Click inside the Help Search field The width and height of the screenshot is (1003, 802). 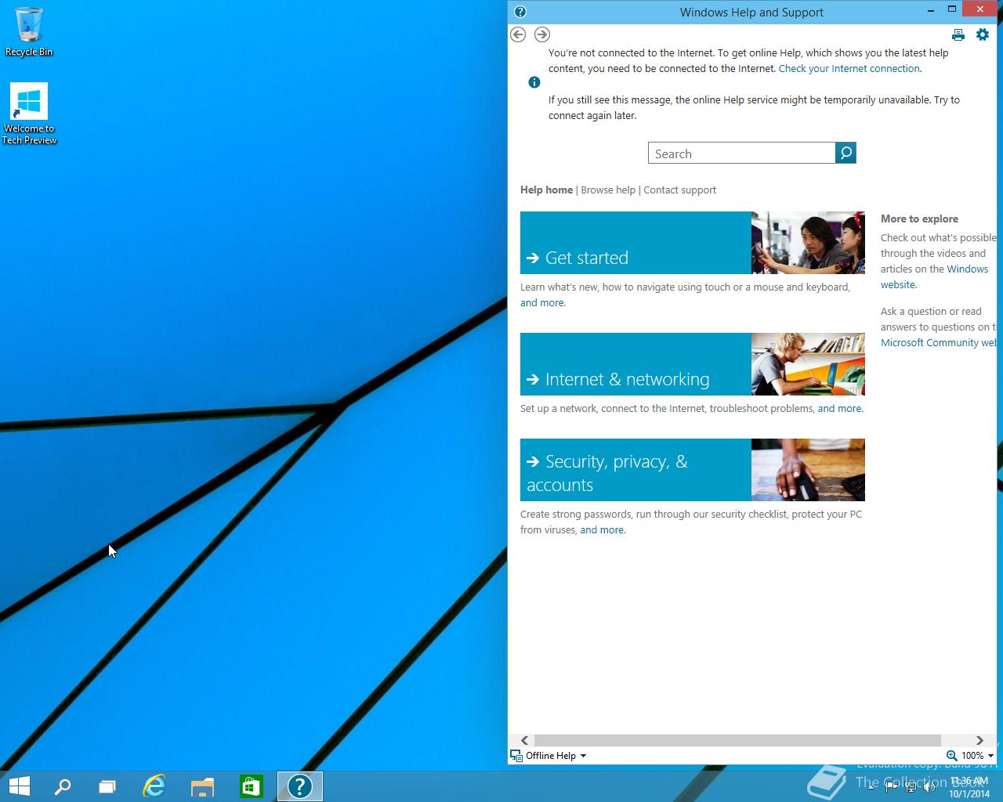tap(742, 153)
